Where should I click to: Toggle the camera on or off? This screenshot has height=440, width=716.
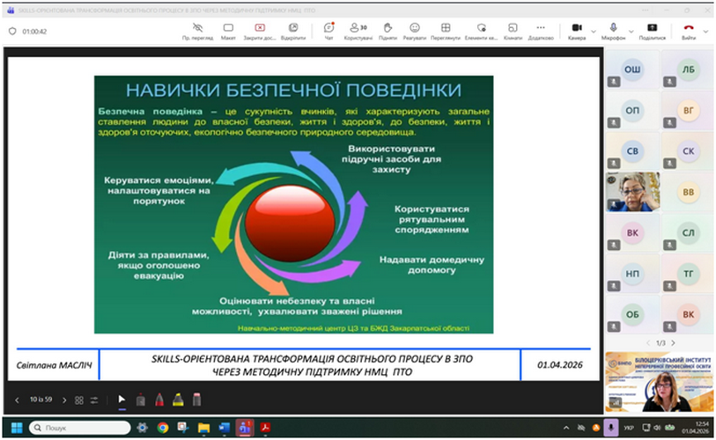coord(577,31)
